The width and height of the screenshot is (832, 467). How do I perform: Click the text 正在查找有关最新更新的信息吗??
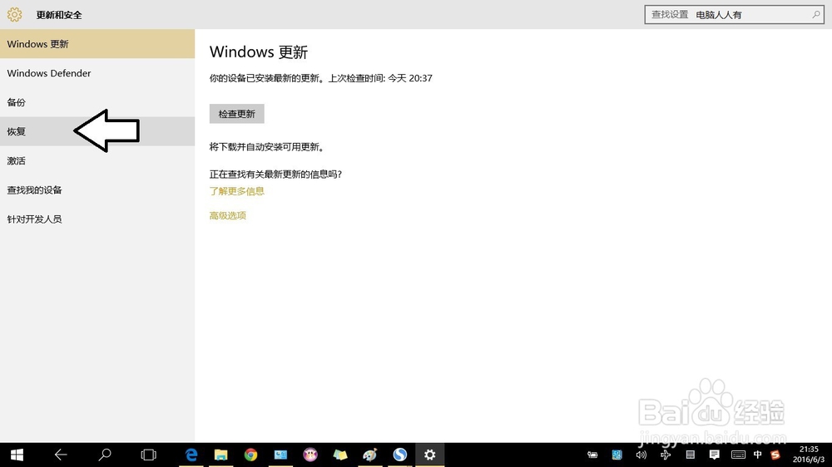pyautogui.click(x=275, y=175)
